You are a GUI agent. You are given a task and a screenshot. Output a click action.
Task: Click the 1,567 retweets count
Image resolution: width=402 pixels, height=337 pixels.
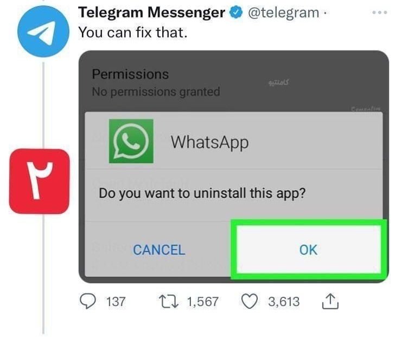(x=202, y=302)
